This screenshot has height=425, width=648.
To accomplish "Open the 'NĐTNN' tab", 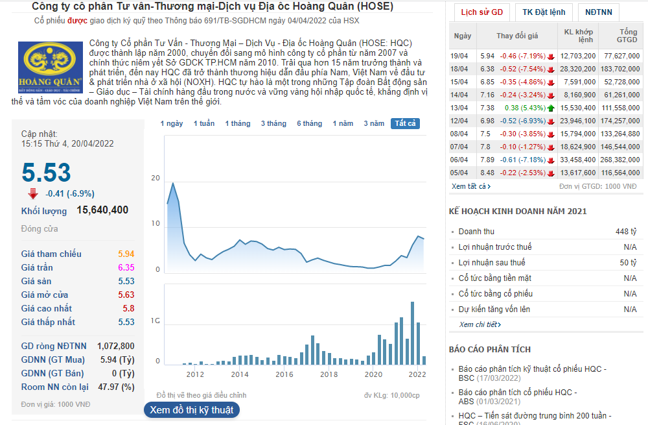I will pos(599,12).
